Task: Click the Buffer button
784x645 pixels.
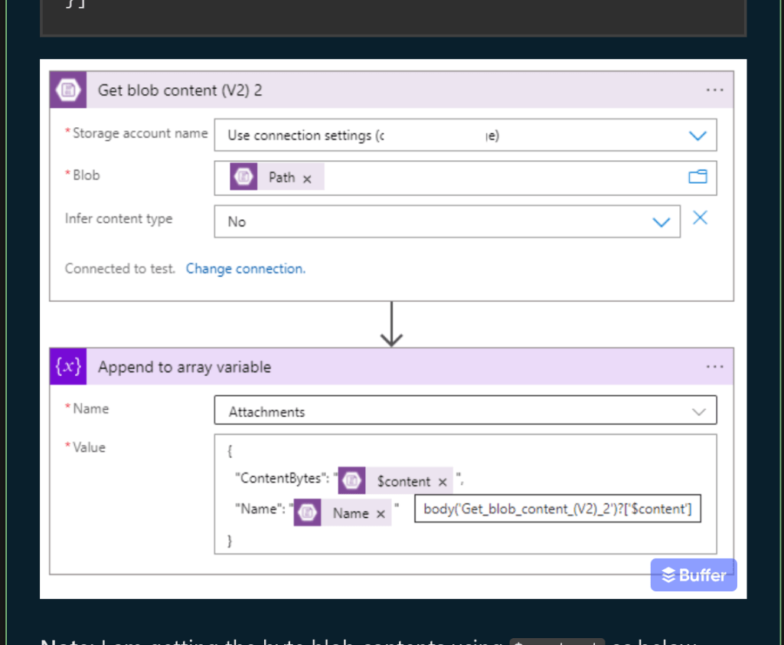Action: click(694, 575)
